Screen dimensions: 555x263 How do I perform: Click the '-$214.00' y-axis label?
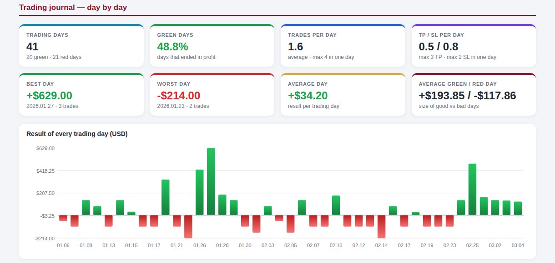[x=45, y=239]
